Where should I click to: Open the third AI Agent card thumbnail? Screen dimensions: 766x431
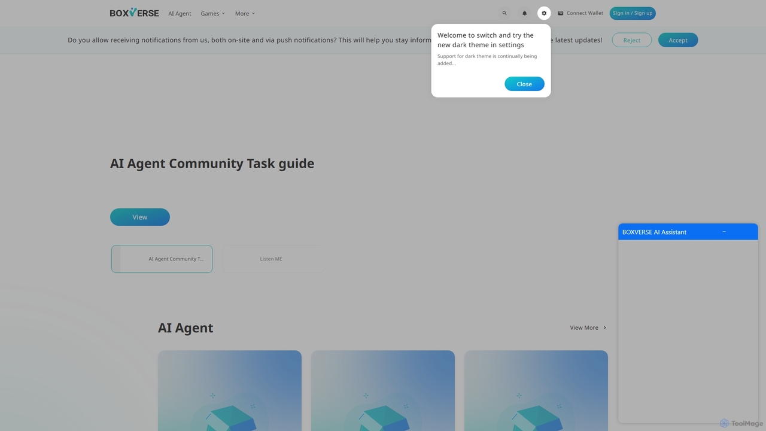pyautogui.click(x=536, y=390)
